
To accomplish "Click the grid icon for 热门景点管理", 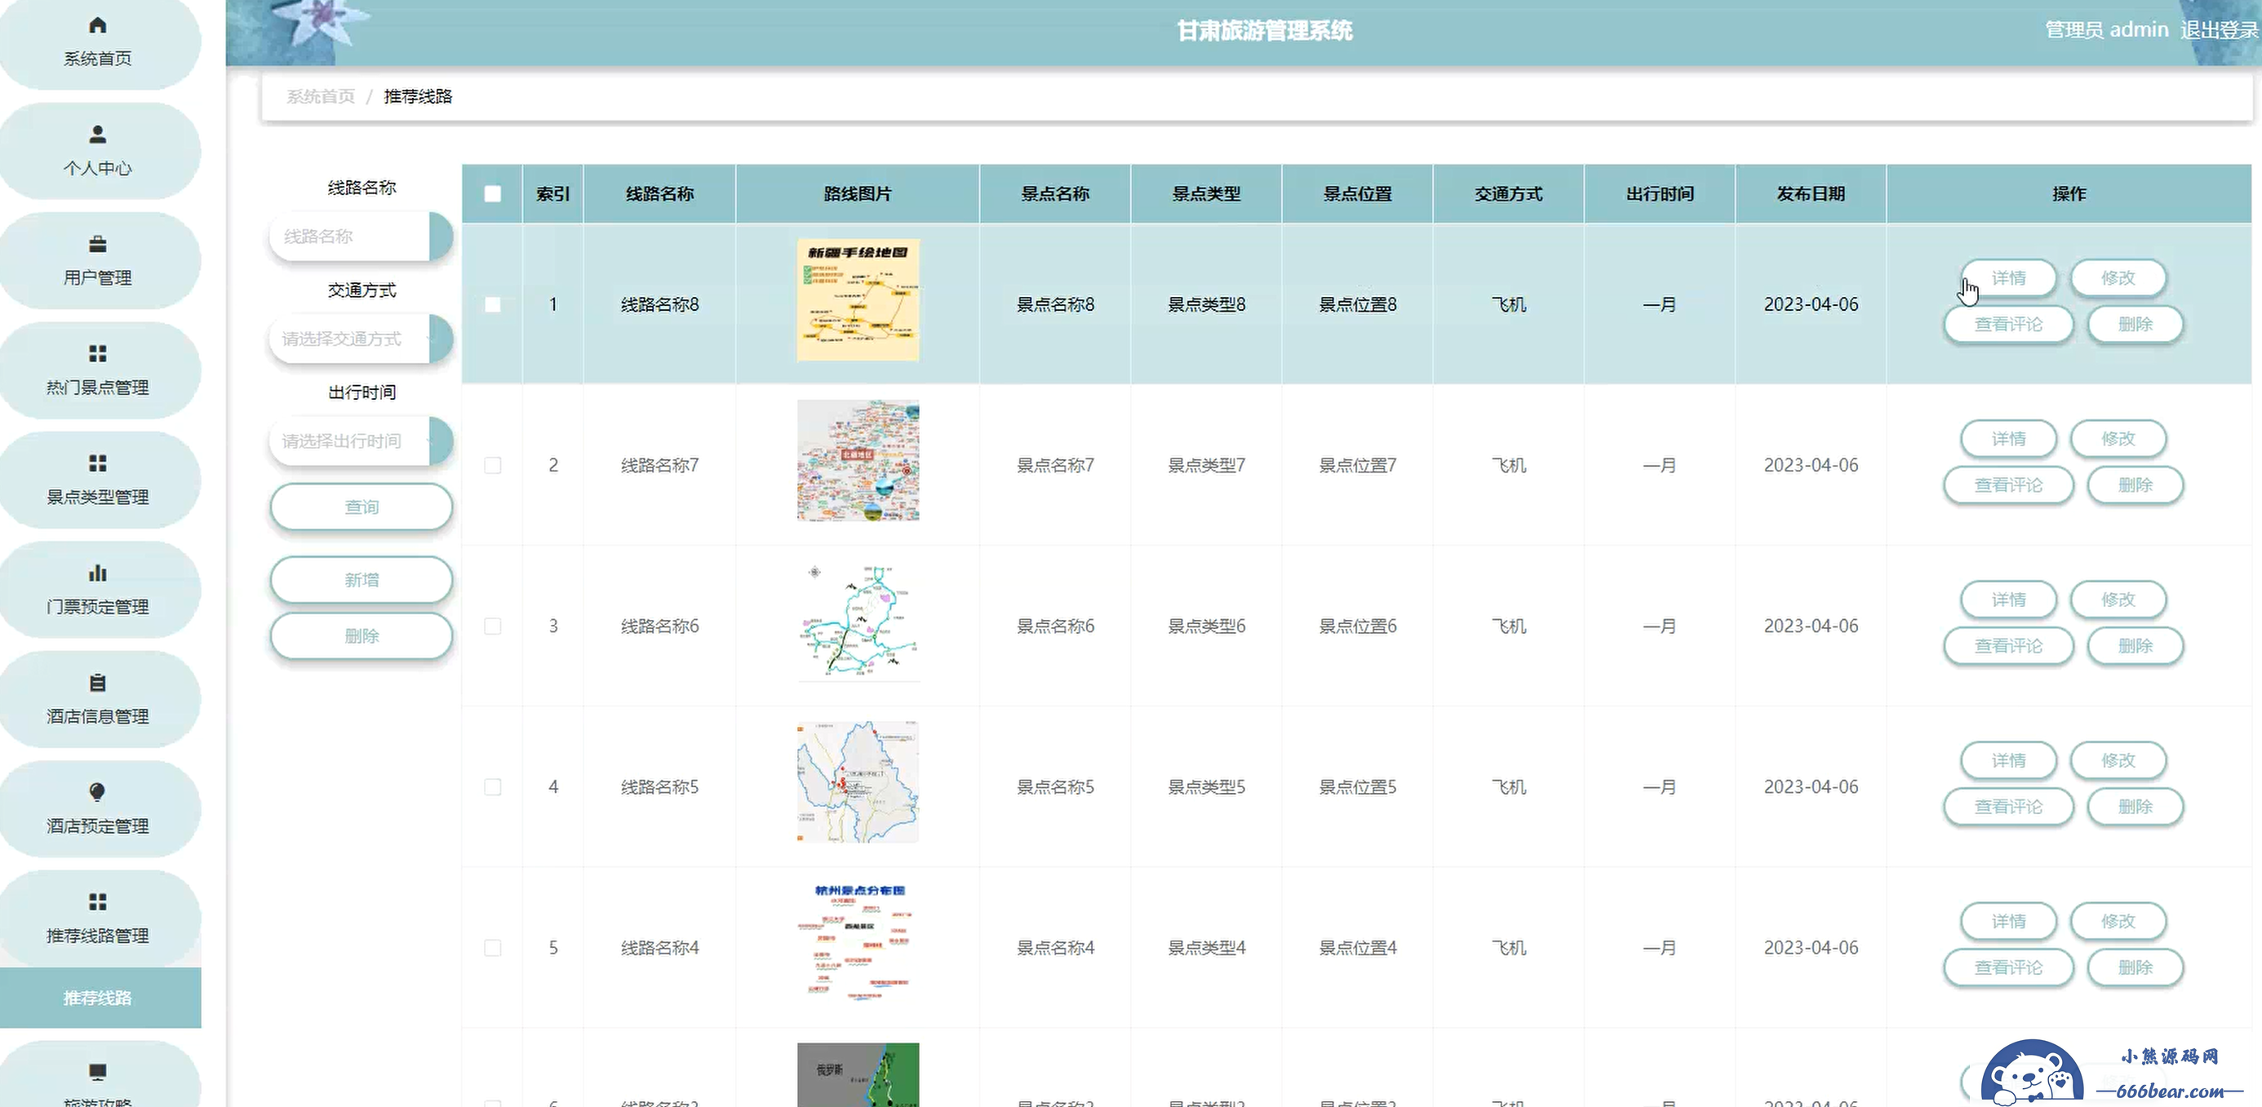I will click(97, 353).
